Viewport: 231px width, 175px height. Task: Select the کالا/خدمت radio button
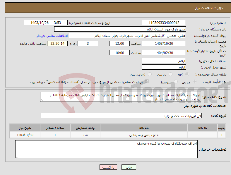click(150, 74)
